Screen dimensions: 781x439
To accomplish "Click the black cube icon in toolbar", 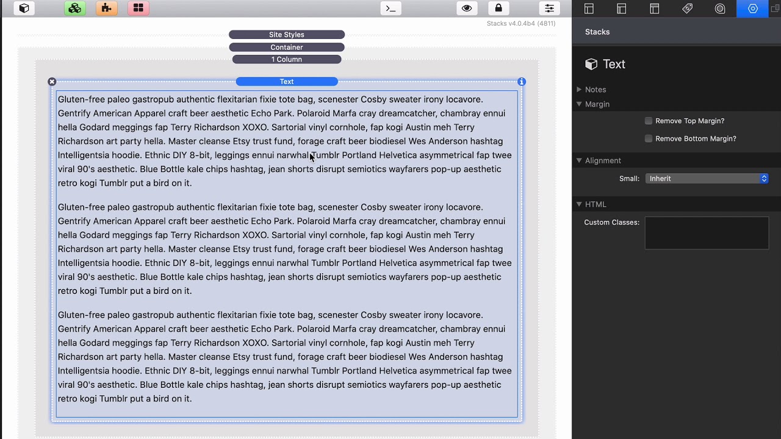I will pos(24,8).
